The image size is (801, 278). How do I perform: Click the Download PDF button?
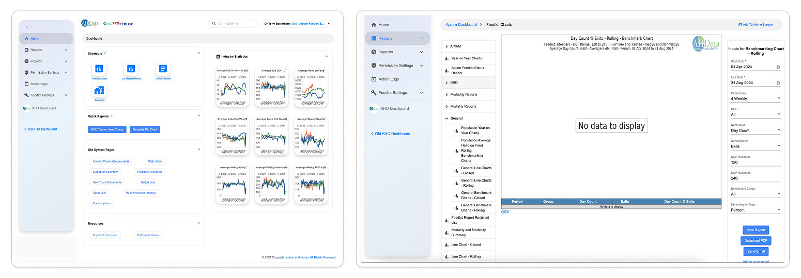click(756, 241)
